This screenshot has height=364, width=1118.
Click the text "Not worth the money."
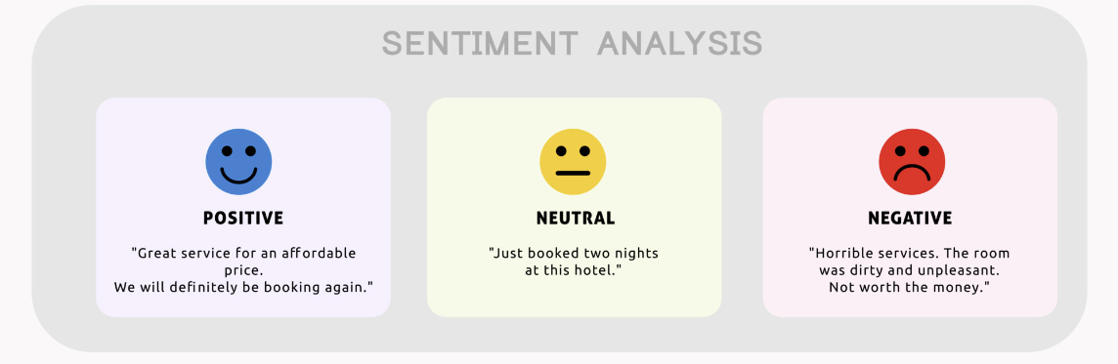click(x=910, y=287)
